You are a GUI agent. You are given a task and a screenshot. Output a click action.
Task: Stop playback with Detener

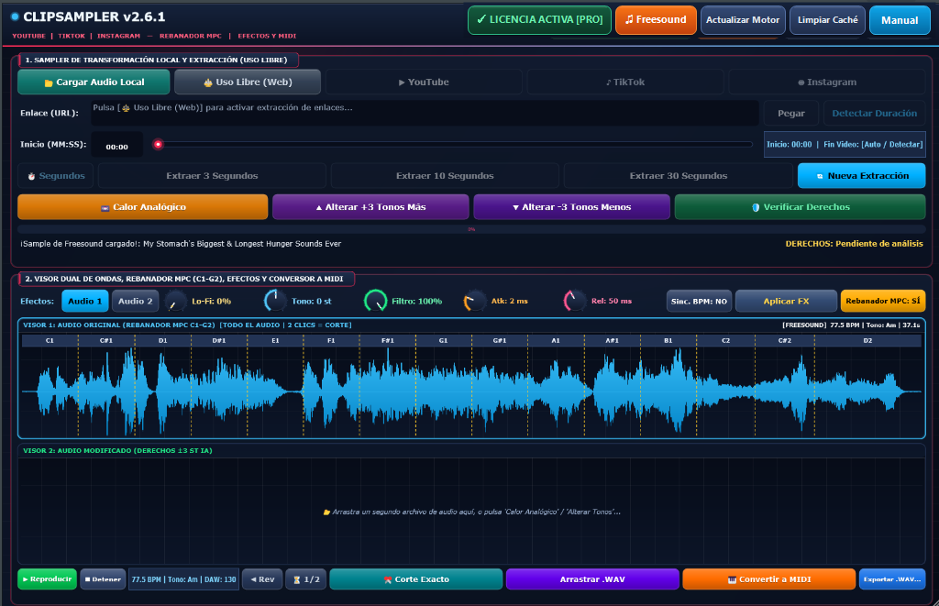[x=103, y=579]
